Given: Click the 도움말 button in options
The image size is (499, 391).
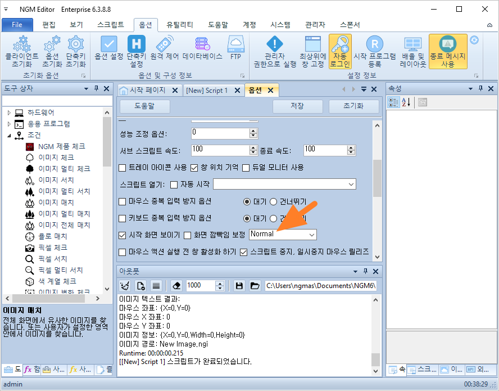Looking at the screenshot, I should click(145, 106).
